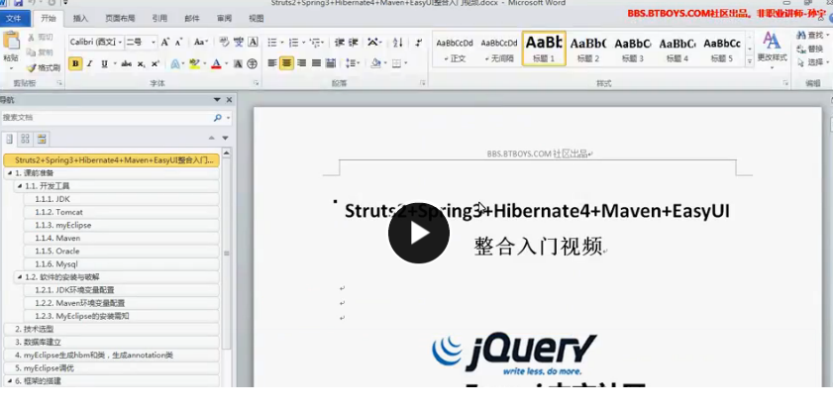Toggle Align Right
The width and height of the screenshot is (833, 410).
pyautogui.click(x=302, y=63)
